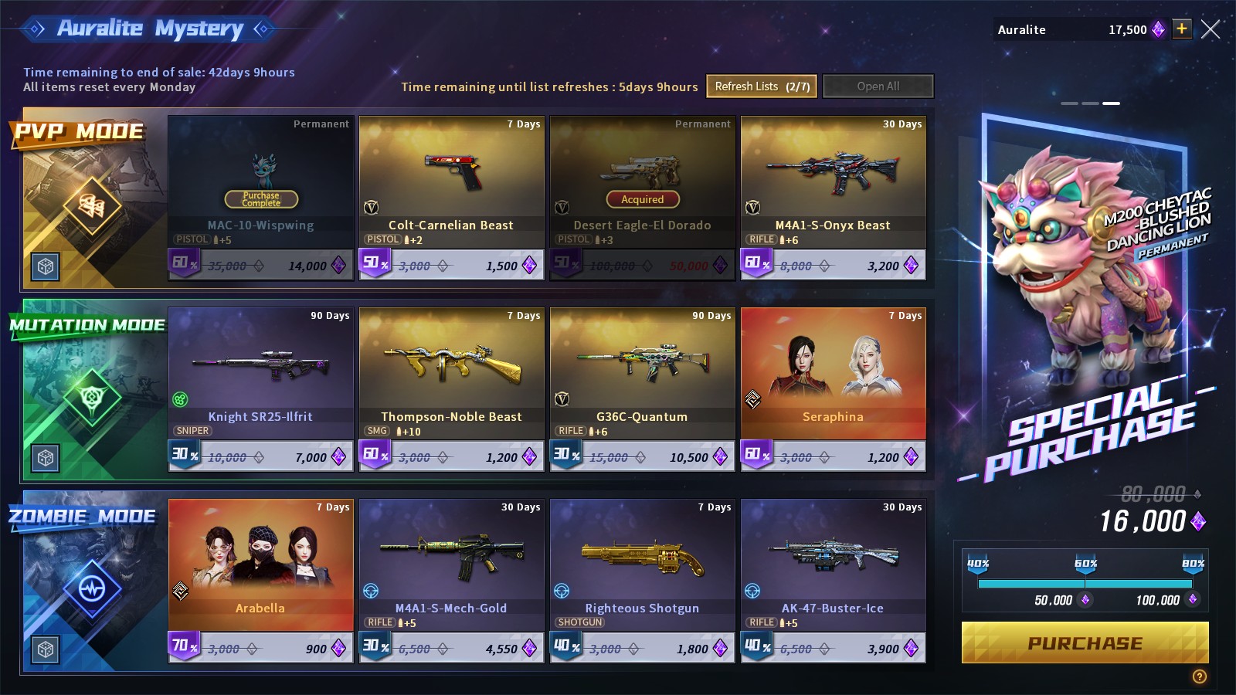Choose the Seraphina character card
The height and width of the screenshot is (695, 1236).
click(834, 389)
